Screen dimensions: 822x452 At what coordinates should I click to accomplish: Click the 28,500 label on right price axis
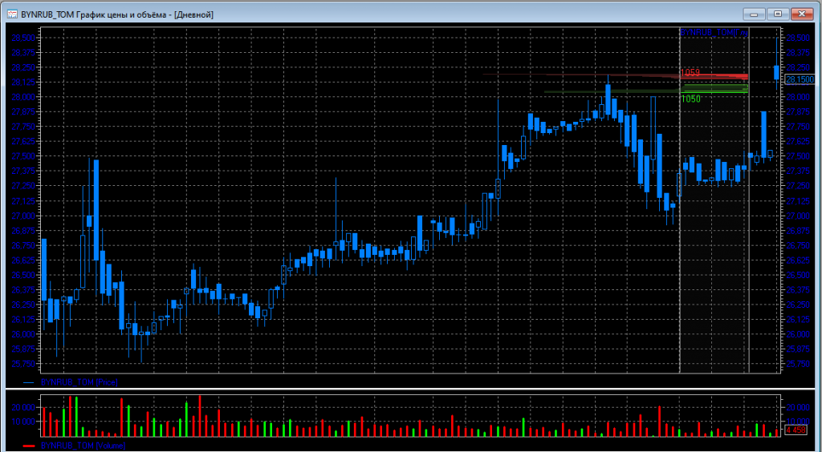[x=798, y=38]
